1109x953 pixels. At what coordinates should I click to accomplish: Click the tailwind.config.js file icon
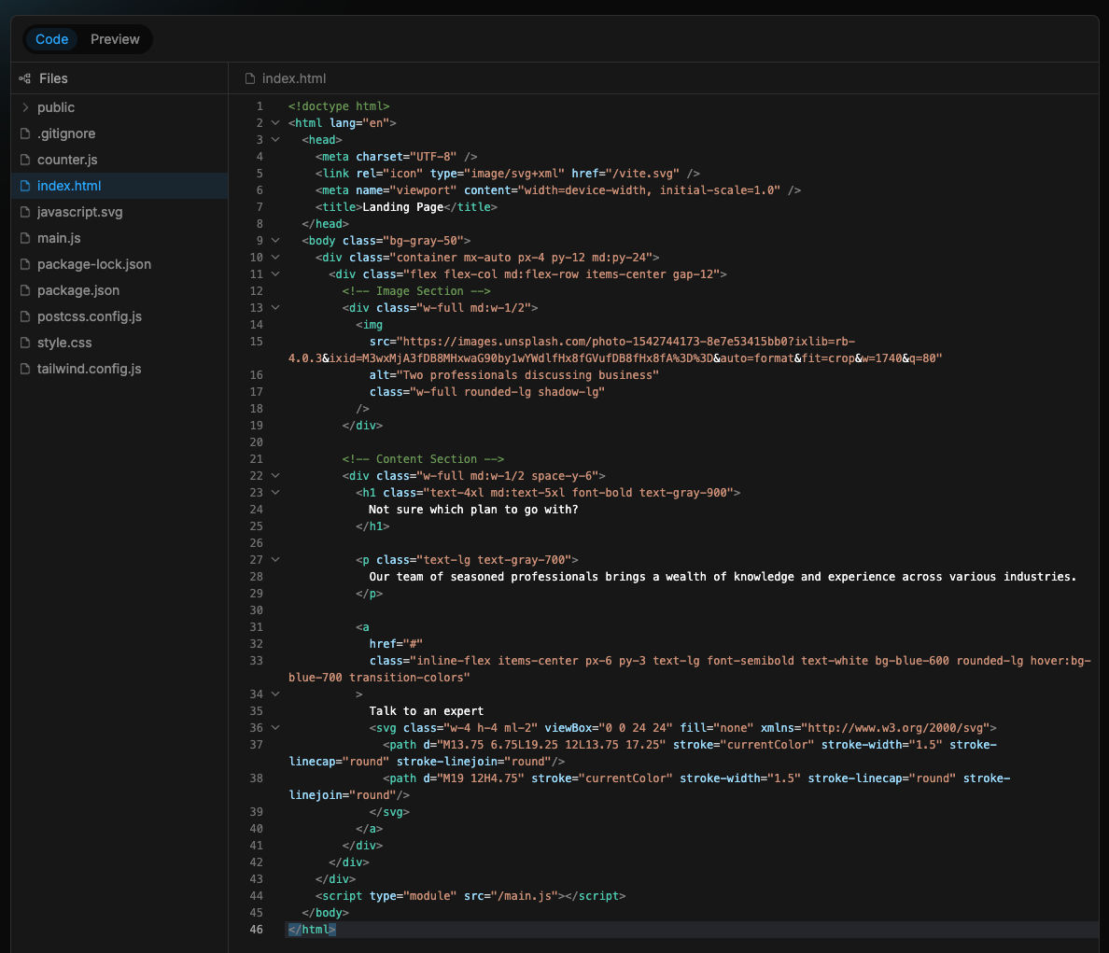[25, 369]
